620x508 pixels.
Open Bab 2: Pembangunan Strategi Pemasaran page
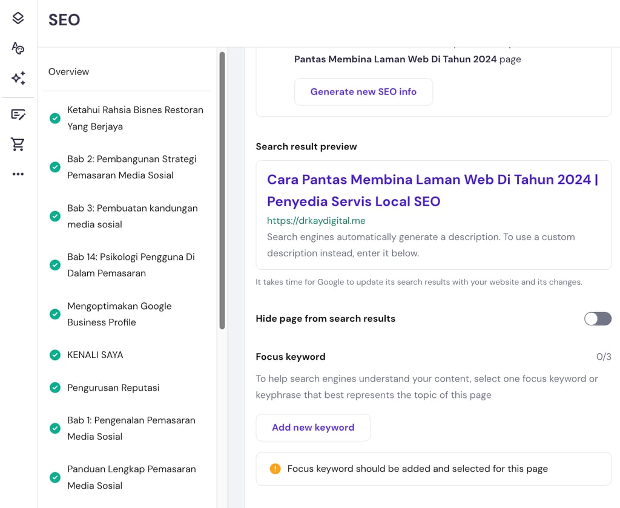coord(131,167)
